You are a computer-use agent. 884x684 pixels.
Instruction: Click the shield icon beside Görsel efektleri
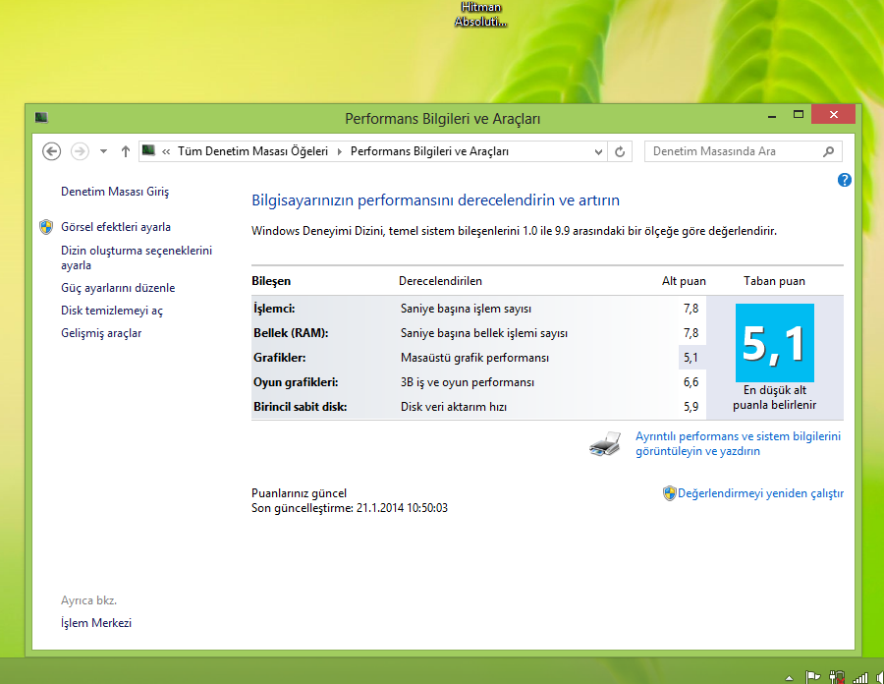[x=46, y=227]
